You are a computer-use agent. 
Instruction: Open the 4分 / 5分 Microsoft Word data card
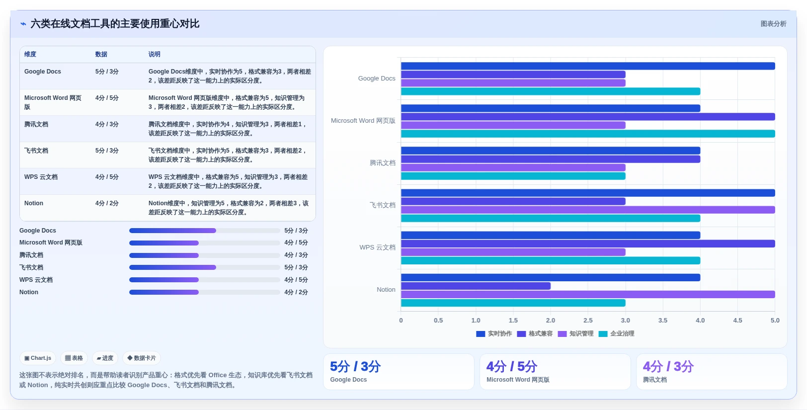point(555,372)
